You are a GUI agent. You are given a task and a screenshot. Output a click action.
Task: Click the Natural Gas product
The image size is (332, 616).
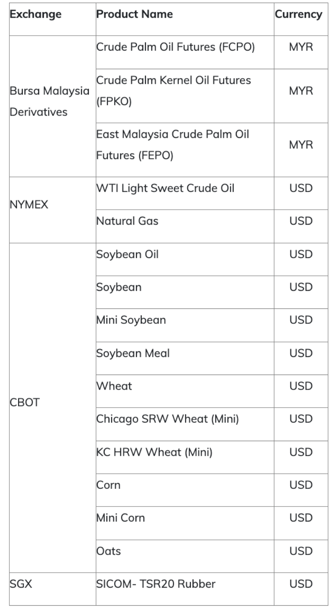coord(127,221)
